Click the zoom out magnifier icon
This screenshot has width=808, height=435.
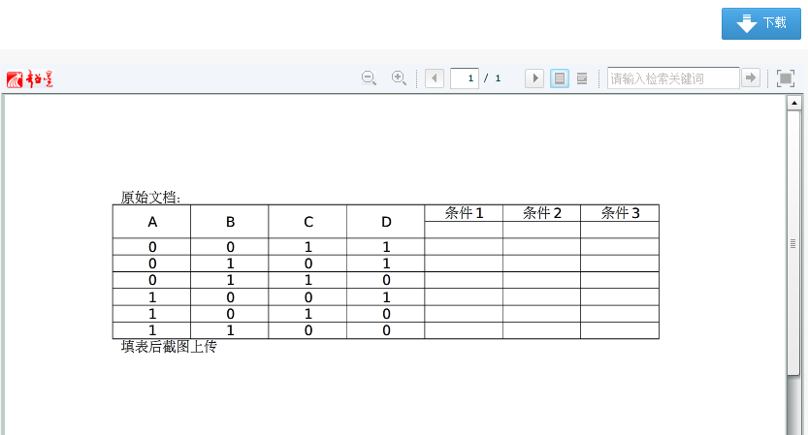point(369,78)
